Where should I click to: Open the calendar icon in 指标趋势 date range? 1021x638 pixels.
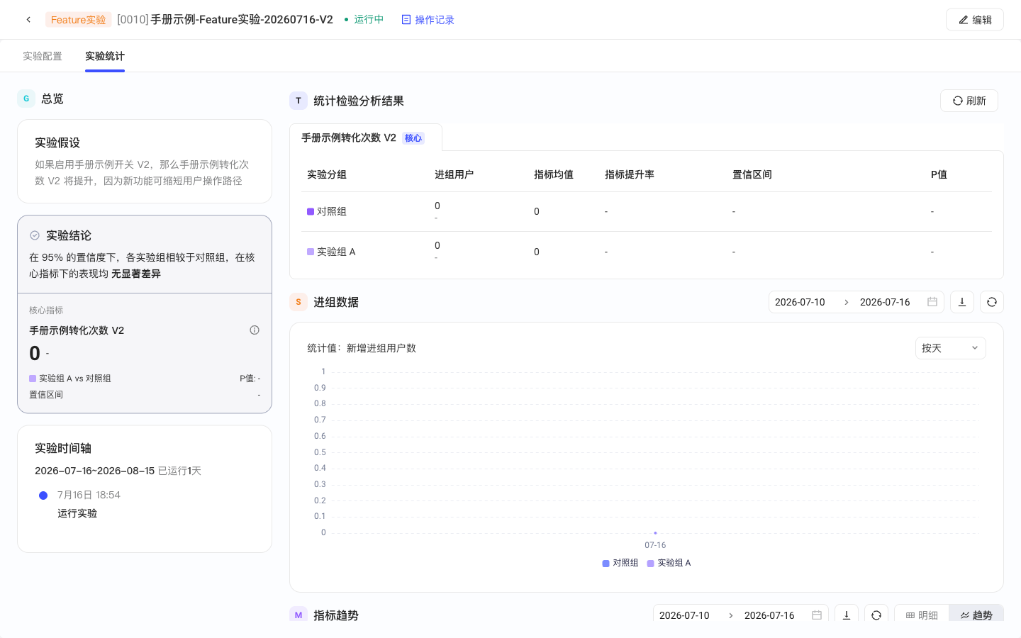point(817,615)
